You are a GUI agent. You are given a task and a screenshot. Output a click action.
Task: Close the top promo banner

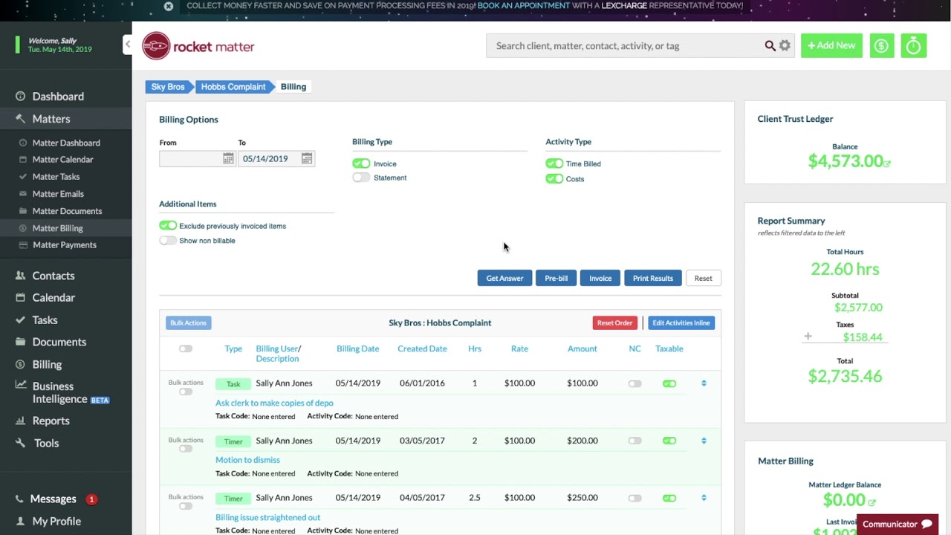(169, 6)
